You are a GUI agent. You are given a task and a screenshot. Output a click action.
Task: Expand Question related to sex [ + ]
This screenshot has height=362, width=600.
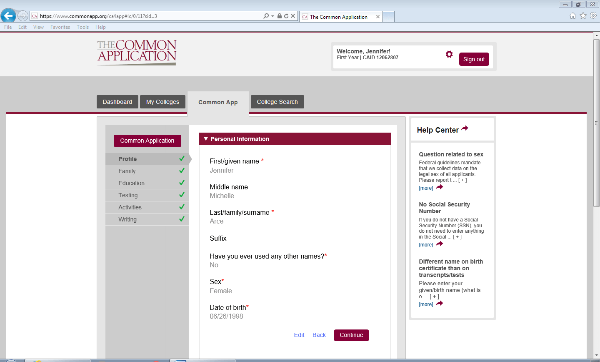click(462, 180)
